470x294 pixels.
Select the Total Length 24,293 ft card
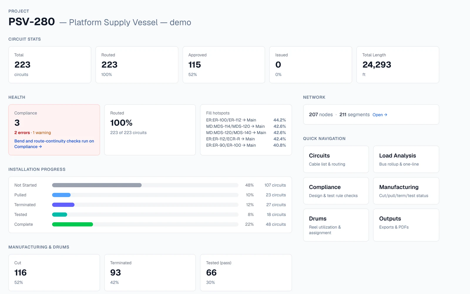tap(398, 65)
